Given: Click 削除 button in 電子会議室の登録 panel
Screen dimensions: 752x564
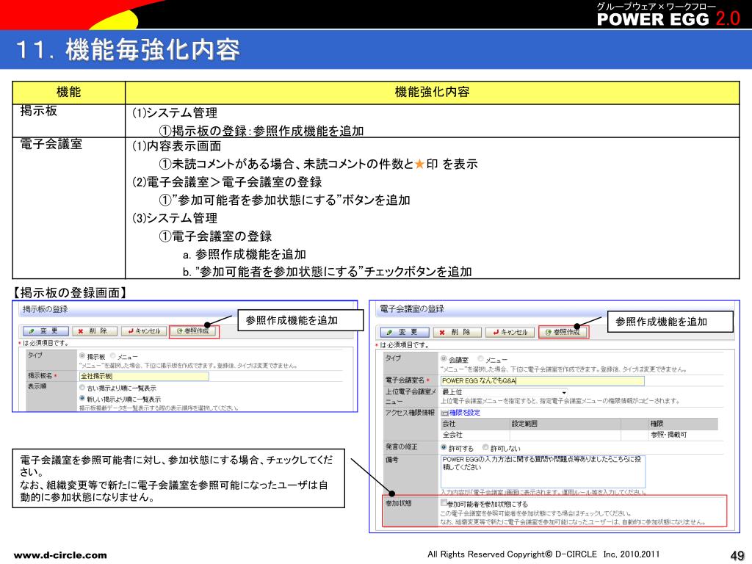Looking at the screenshot, I should pyautogui.click(x=458, y=332).
